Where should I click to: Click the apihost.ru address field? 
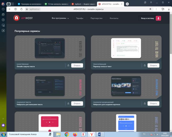(34, 9)
